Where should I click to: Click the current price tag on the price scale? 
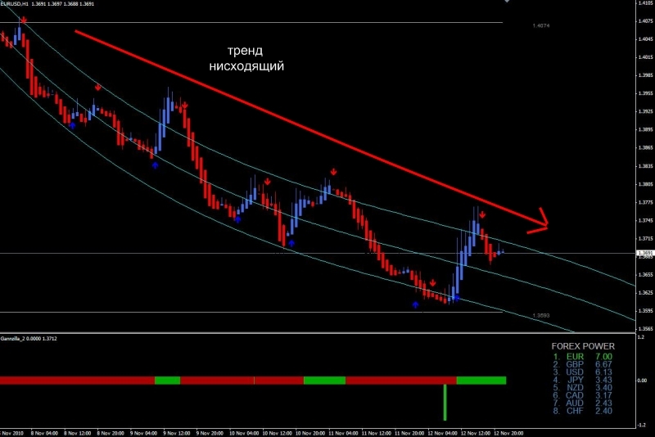(644, 254)
